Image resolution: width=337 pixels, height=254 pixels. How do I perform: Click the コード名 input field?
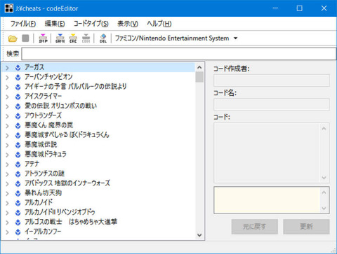(272, 104)
